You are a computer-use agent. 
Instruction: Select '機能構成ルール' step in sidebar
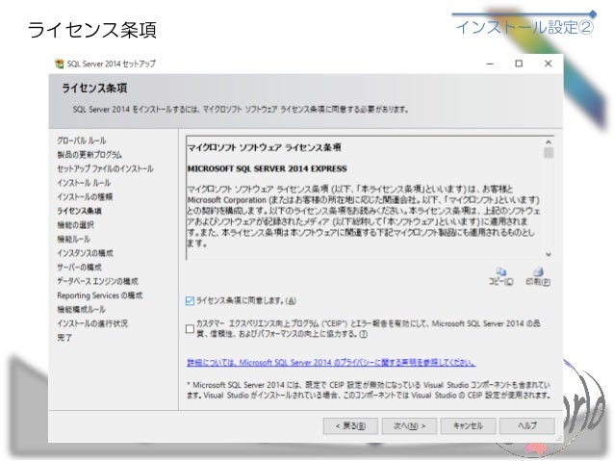click(81, 310)
